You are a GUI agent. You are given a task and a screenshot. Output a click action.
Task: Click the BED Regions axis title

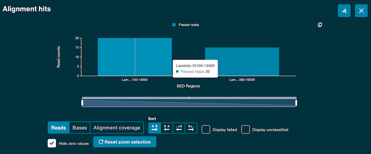188,86
